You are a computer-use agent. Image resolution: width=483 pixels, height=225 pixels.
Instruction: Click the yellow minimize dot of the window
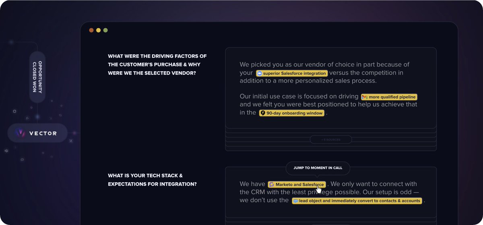coord(98,30)
